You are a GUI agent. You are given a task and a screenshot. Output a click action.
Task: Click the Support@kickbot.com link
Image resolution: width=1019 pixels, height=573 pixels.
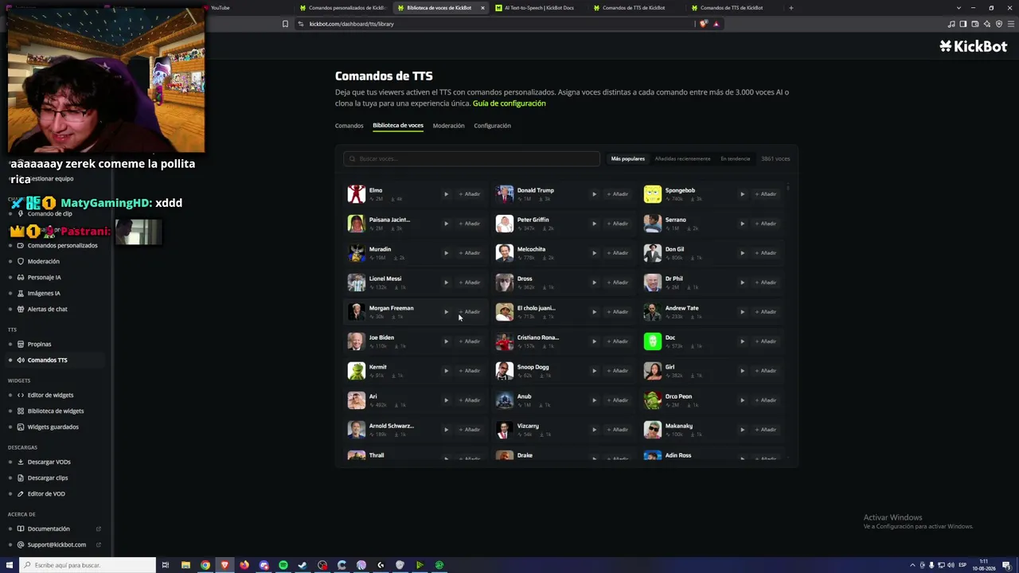(57, 544)
